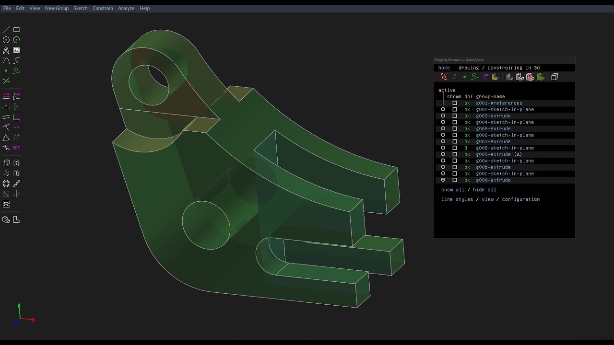This screenshot has width=614, height=345.
Task: Create new Extrude group from toolbar
Action: click(6, 163)
